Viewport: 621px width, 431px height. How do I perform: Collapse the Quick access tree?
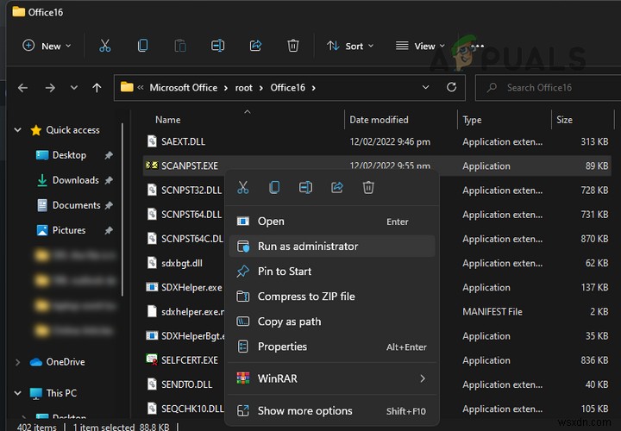point(18,130)
